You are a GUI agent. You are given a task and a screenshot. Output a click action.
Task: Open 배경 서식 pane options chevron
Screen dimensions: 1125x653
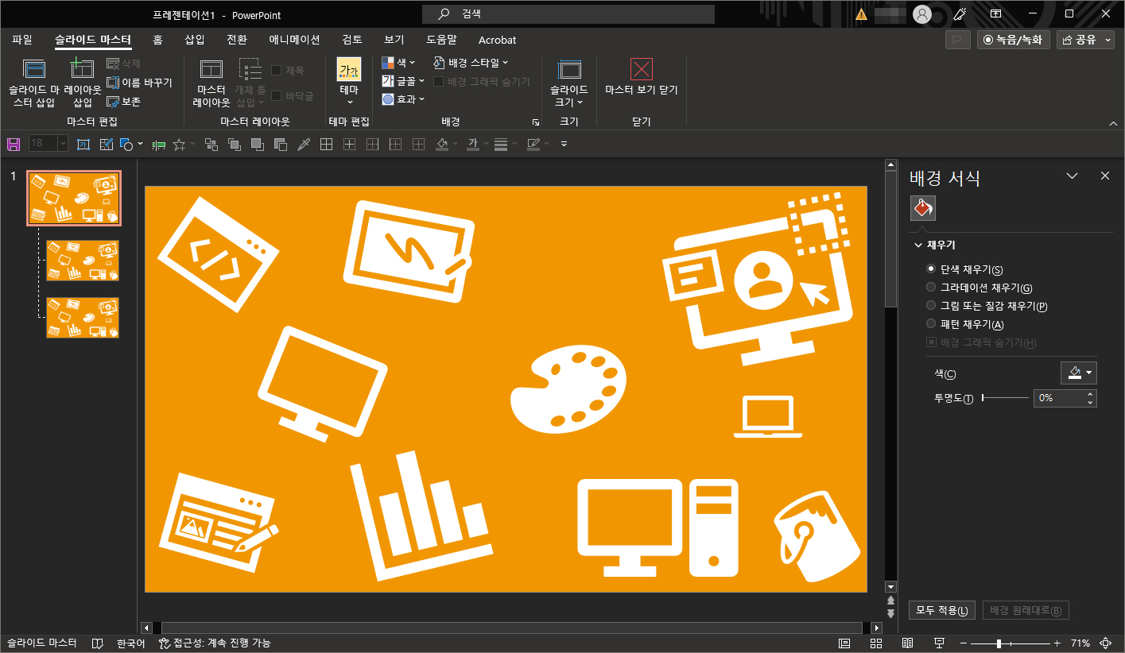(x=1072, y=176)
